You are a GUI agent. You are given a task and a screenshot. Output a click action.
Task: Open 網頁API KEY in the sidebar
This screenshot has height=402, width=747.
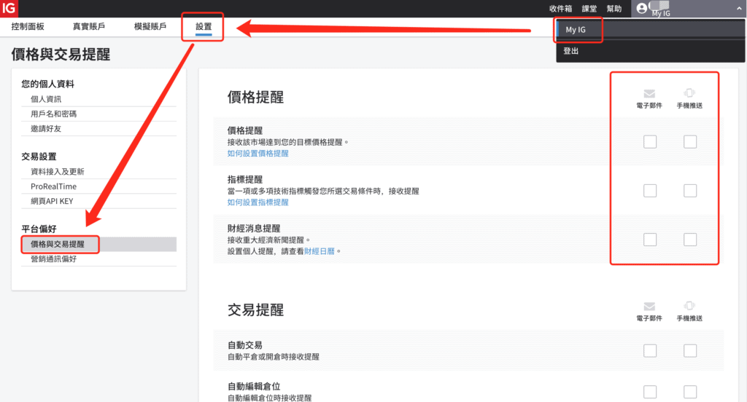(x=52, y=202)
